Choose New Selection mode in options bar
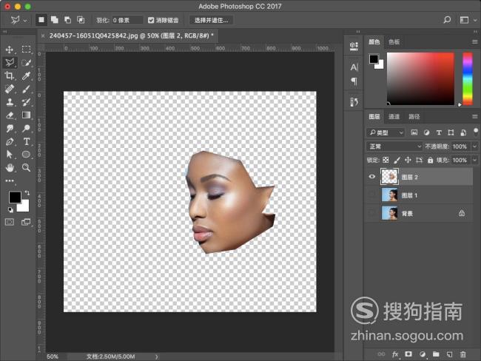Viewport: 481px width, 361px height. point(41,20)
